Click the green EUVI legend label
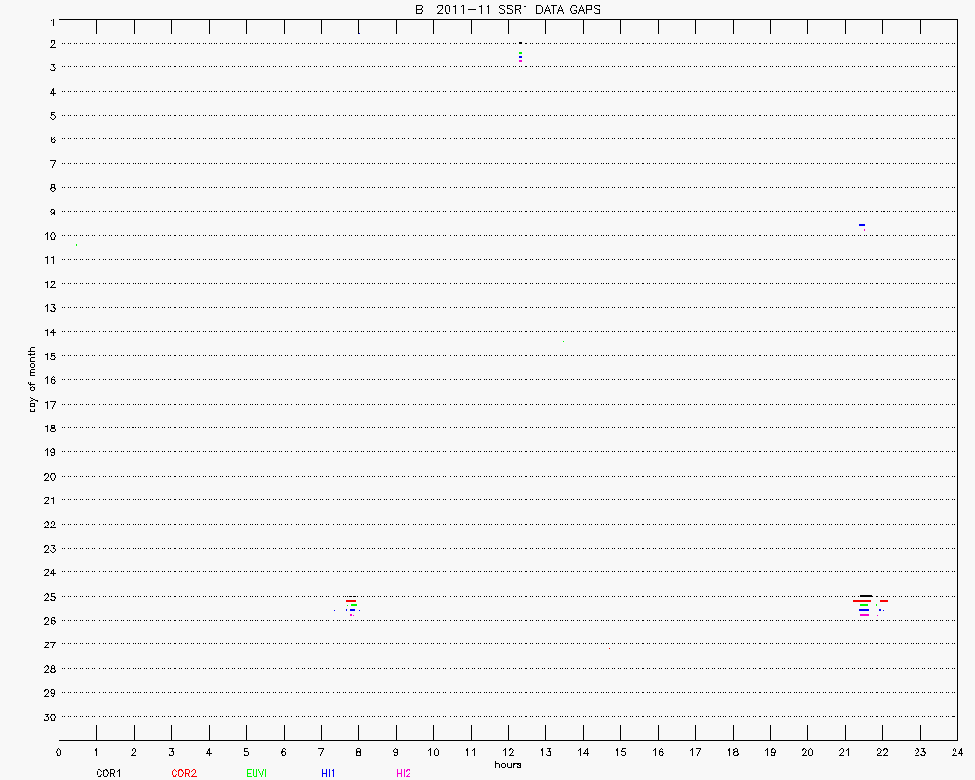Screen dimensions: 975x780 coord(256,773)
